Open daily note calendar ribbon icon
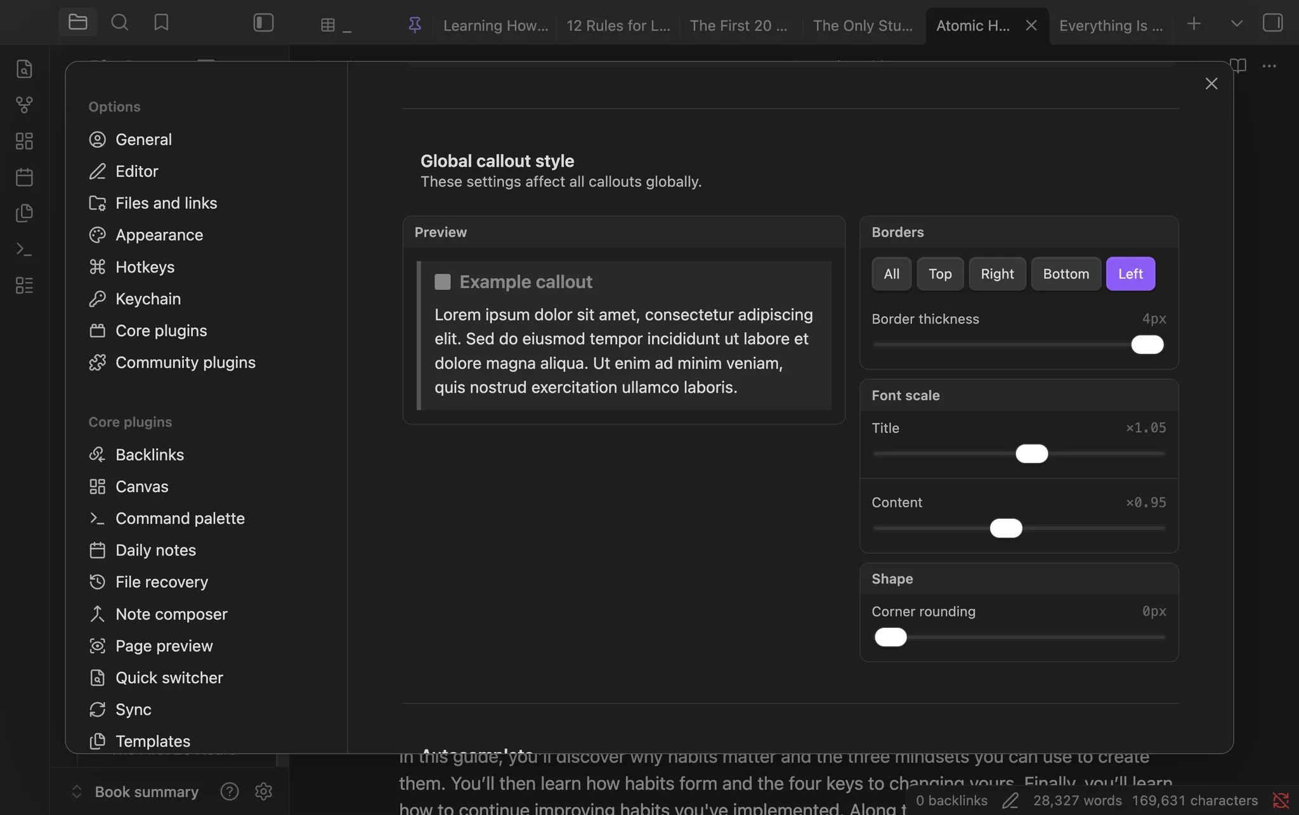The height and width of the screenshot is (815, 1299). (24, 177)
